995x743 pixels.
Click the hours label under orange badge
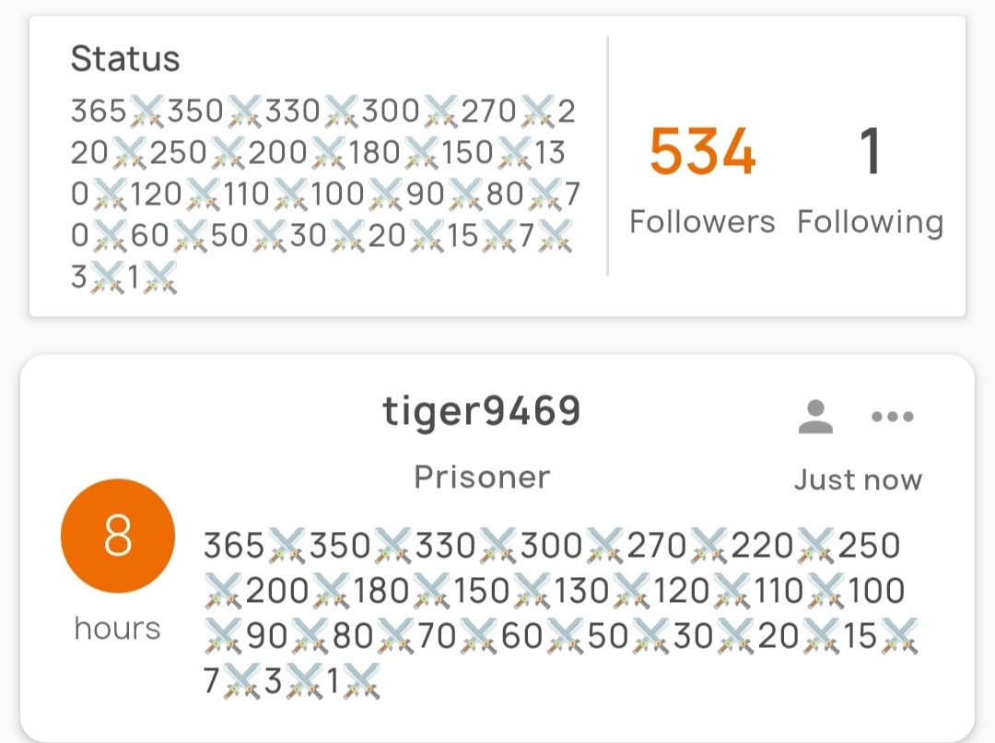118,629
